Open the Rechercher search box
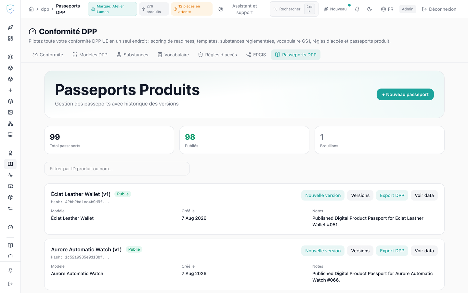 point(294,9)
